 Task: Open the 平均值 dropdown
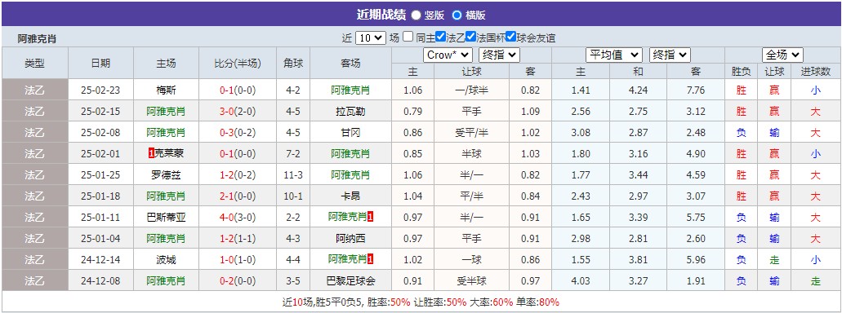tap(614, 55)
